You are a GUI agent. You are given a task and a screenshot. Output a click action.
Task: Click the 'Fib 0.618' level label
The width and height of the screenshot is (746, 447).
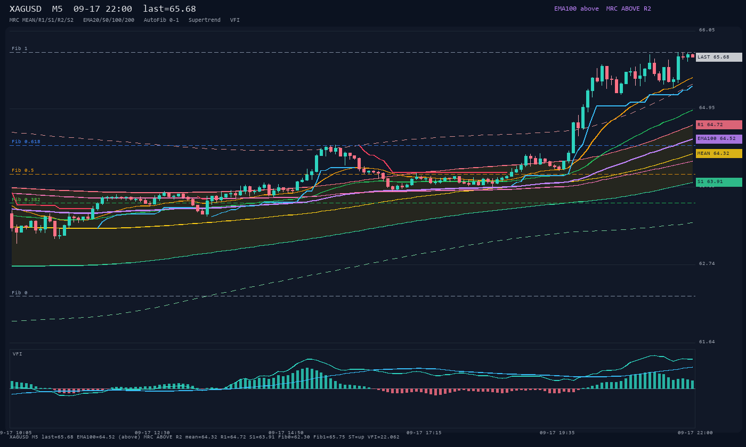[x=26, y=142]
